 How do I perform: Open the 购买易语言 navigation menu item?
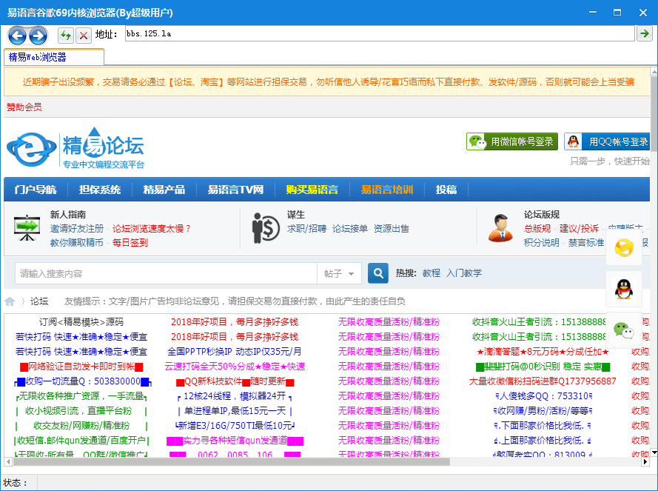[x=312, y=190]
